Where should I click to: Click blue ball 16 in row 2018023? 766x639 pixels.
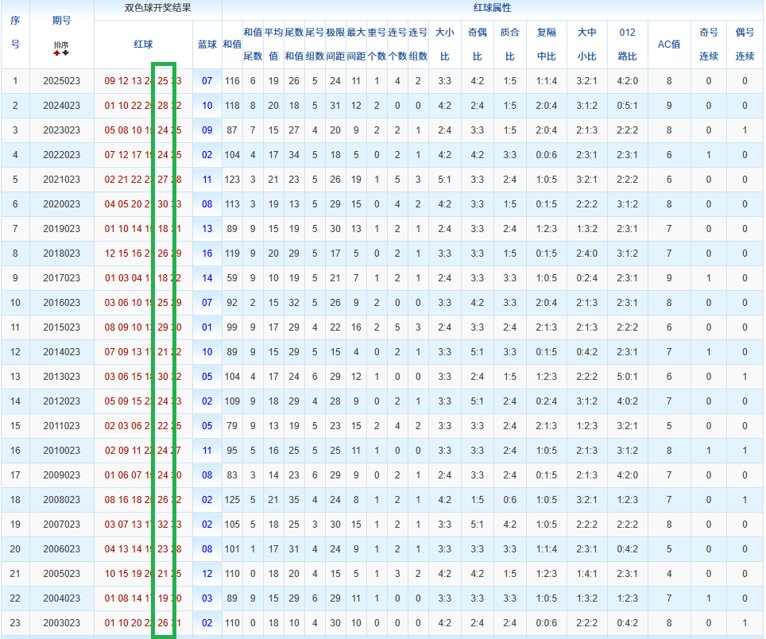point(207,254)
